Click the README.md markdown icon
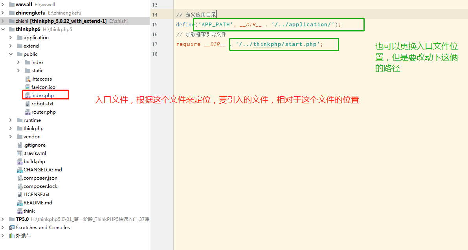Image resolution: width=468 pixels, height=250 pixels. coord(20,203)
